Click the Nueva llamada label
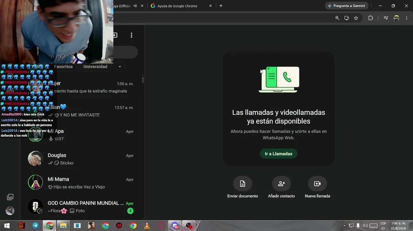 click(x=317, y=196)
